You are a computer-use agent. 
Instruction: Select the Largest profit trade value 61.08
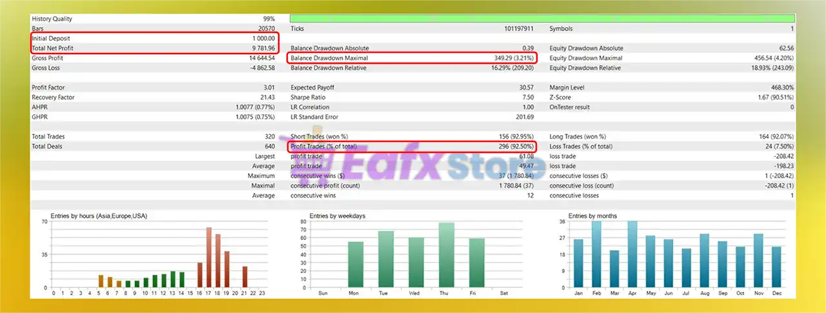tap(525, 156)
